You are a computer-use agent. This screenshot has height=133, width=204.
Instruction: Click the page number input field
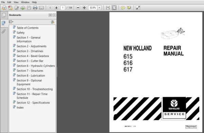pyautogui.click(x=63, y=8)
